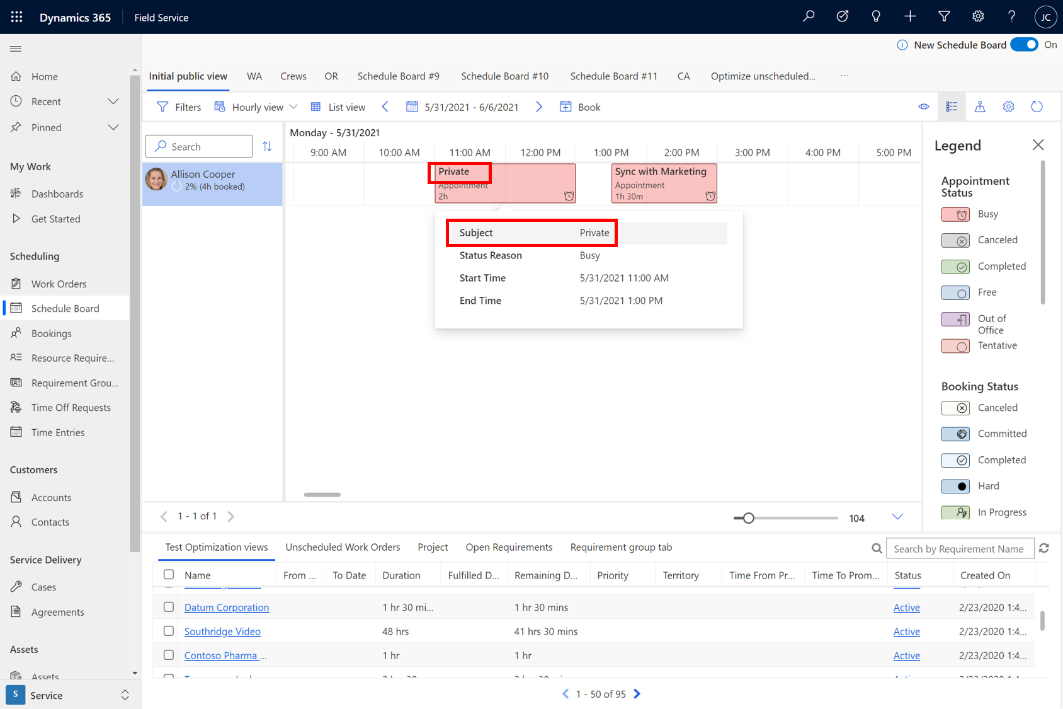Select Unscheduled Work Orders tab
Screen dimensions: 1063x709
point(343,547)
